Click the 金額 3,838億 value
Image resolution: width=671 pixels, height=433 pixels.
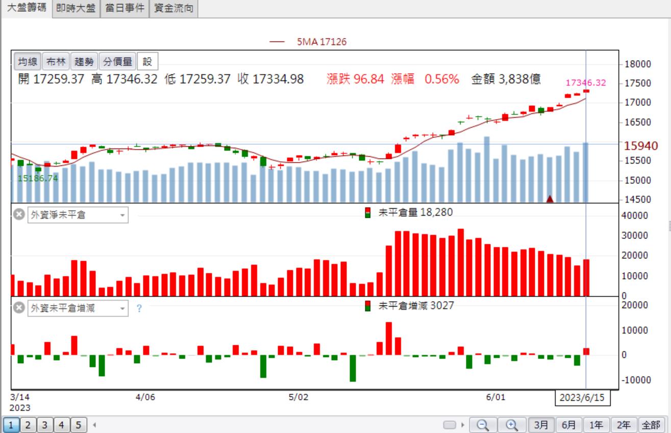point(506,79)
